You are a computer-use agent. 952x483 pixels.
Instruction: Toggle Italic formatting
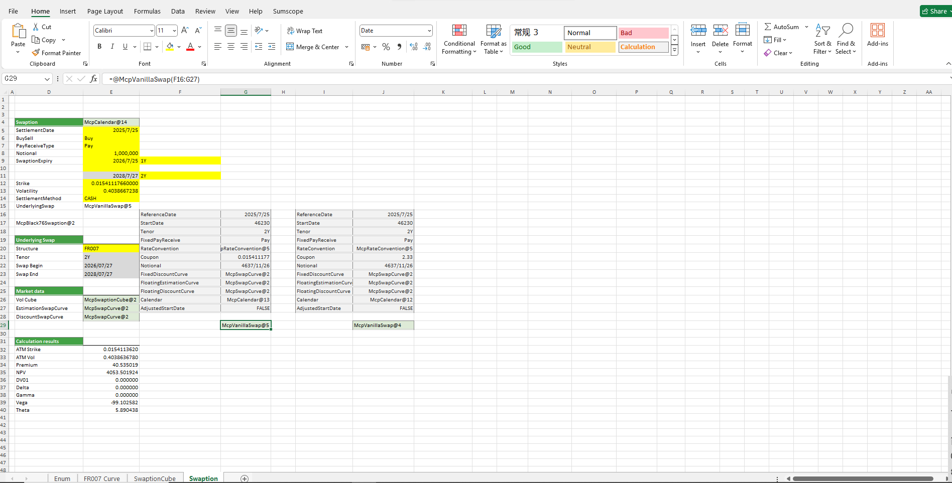pos(112,47)
